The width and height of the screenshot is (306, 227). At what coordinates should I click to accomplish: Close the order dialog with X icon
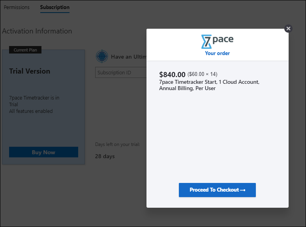click(x=288, y=29)
